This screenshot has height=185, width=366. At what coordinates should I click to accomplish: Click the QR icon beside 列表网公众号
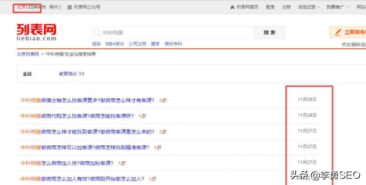coord(69,7)
